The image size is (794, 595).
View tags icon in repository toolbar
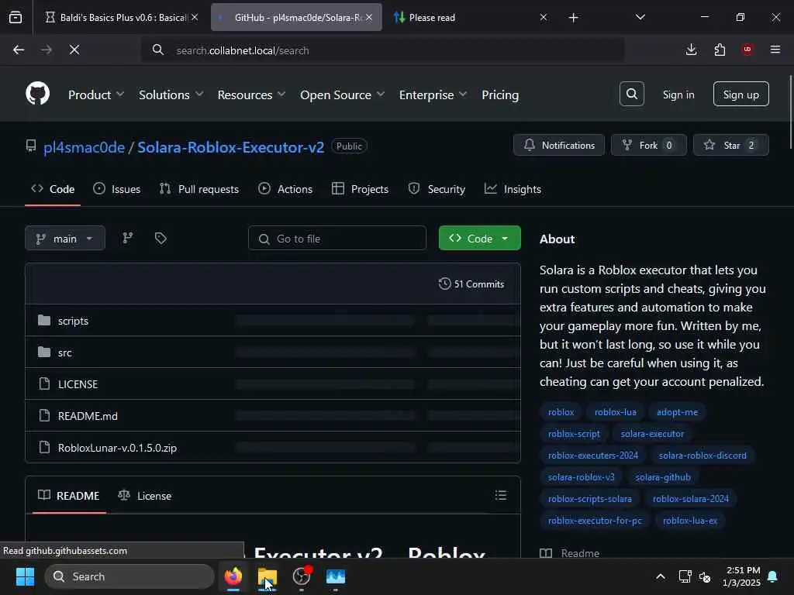(x=161, y=238)
